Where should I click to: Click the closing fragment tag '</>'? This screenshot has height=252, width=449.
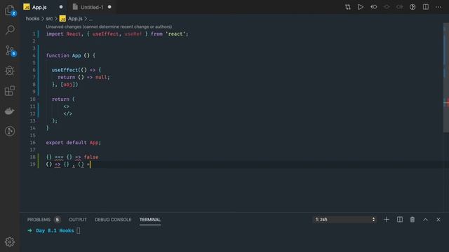coord(68,113)
